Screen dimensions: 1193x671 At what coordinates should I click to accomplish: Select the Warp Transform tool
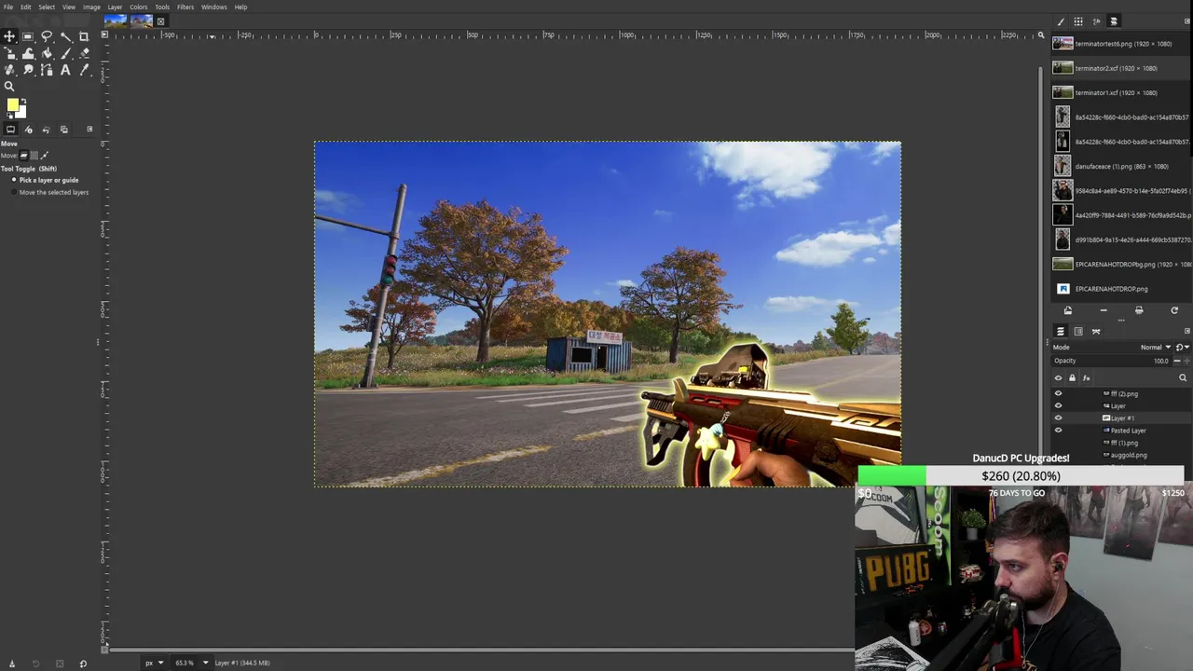(28, 53)
